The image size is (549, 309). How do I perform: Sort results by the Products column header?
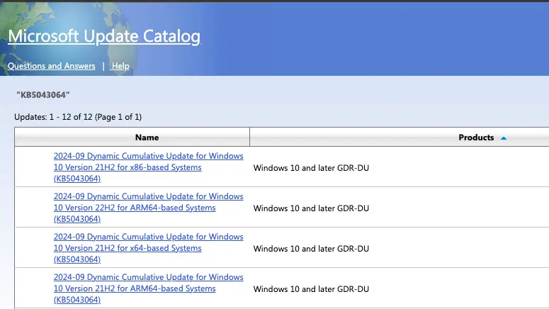pyautogui.click(x=475, y=137)
